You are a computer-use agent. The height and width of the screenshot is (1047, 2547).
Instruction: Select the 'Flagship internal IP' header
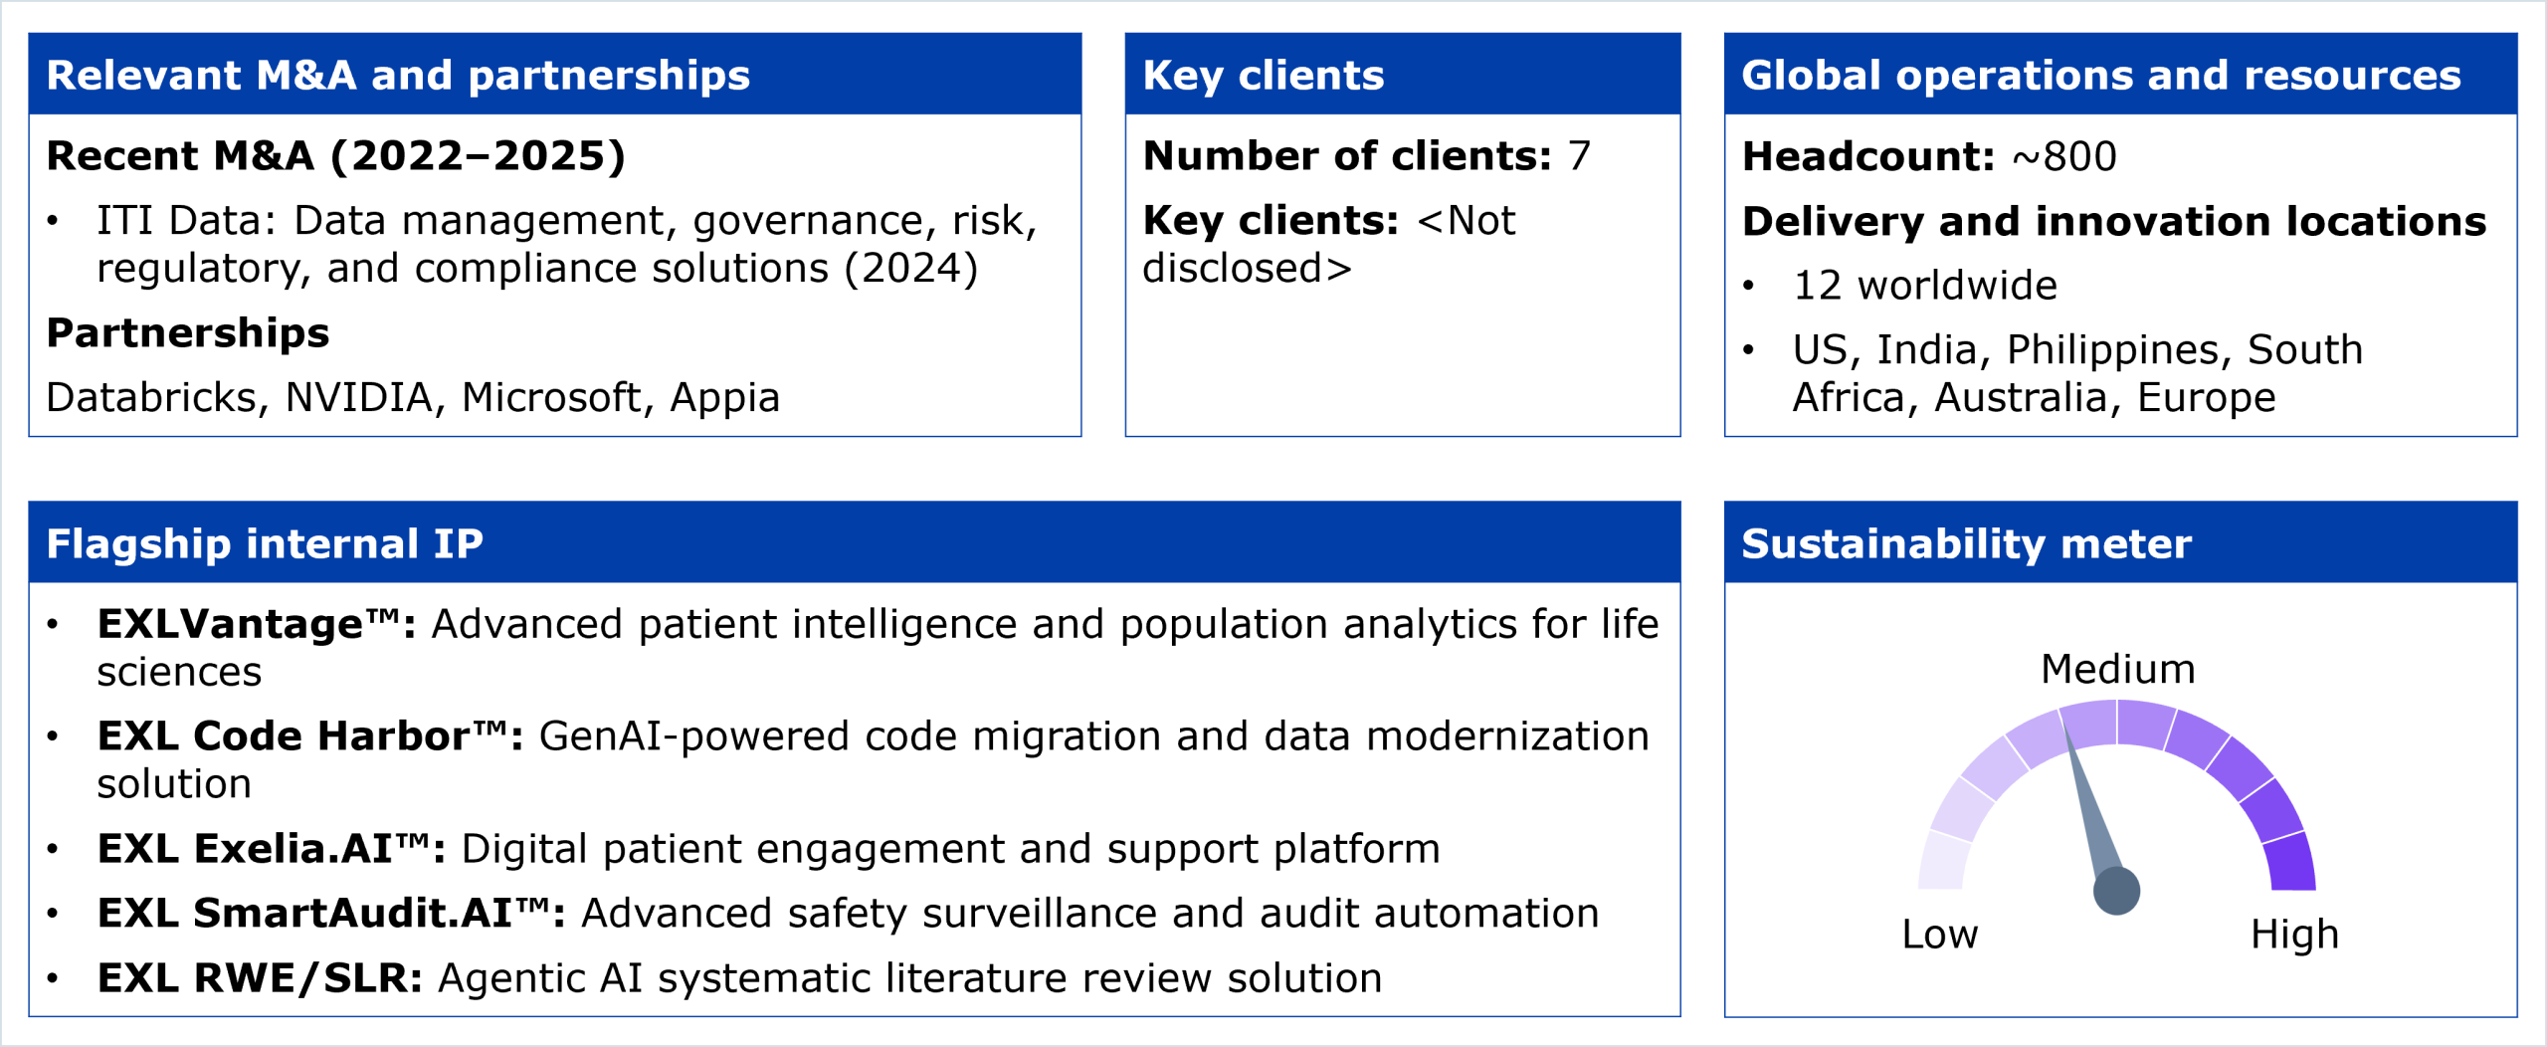pyautogui.click(x=265, y=543)
